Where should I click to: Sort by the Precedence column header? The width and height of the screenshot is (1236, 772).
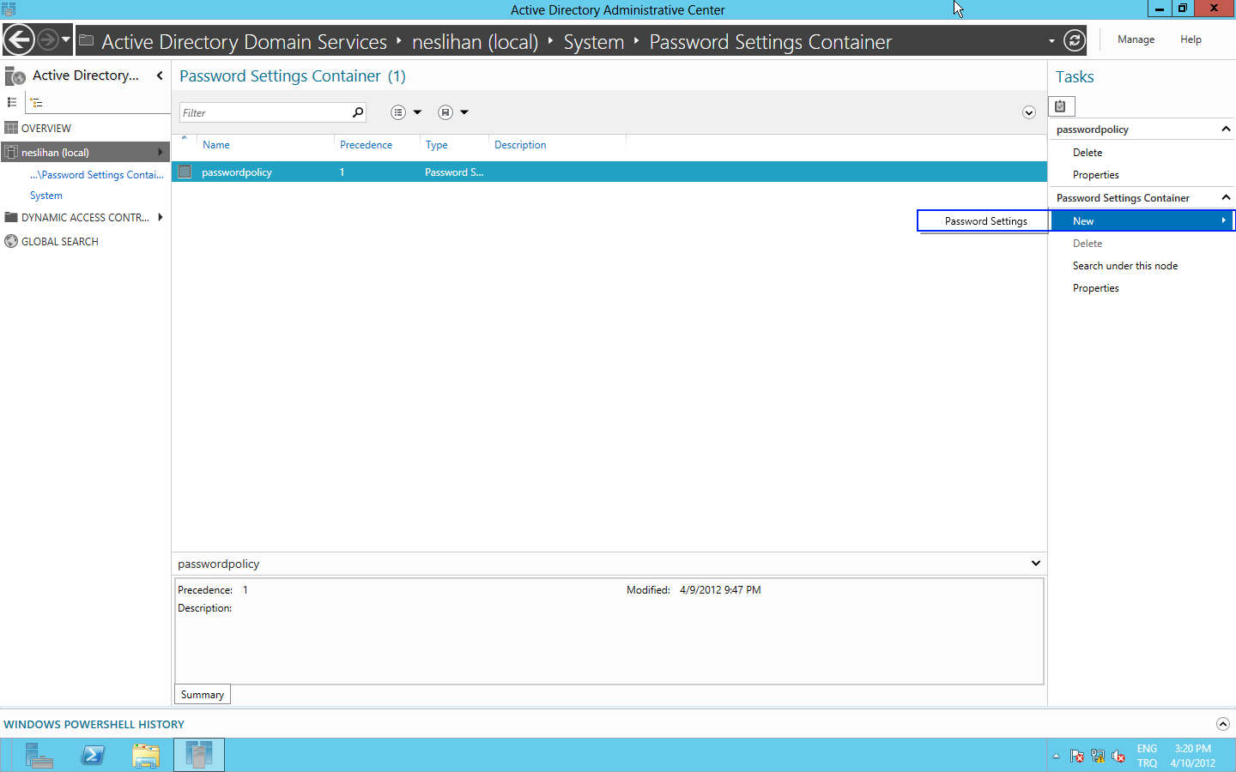pos(366,145)
